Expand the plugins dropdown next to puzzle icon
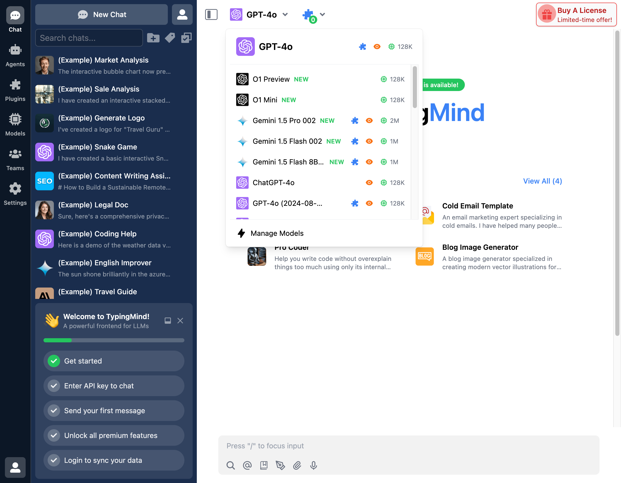 322,15
